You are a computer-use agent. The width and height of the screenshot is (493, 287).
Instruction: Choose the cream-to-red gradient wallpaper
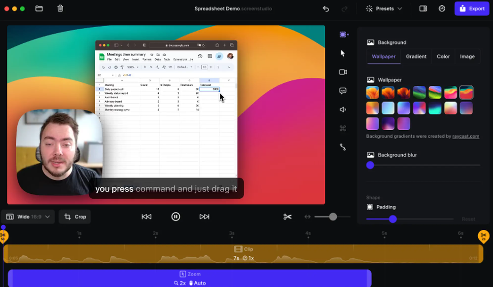(451, 108)
